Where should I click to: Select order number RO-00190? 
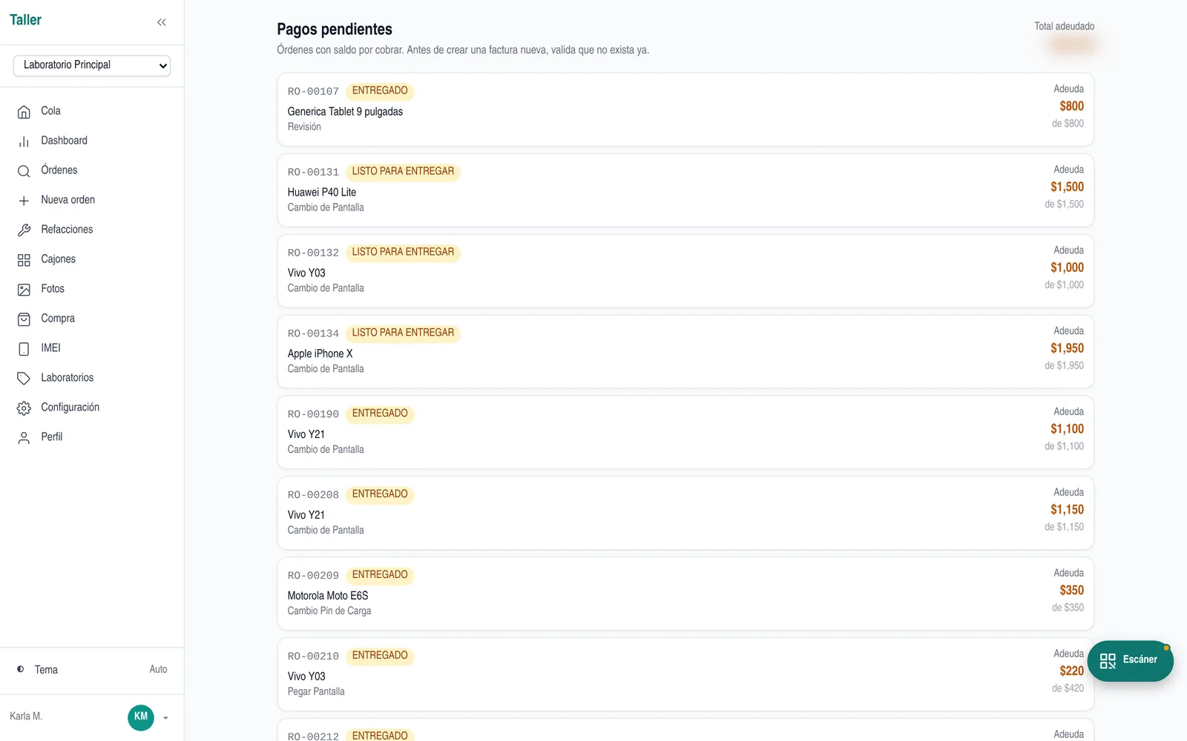coord(313,414)
